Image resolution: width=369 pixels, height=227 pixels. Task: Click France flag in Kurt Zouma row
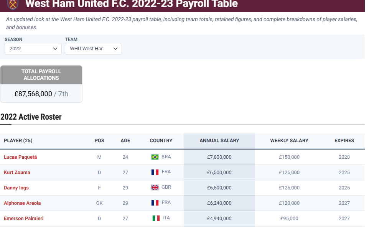155,172
